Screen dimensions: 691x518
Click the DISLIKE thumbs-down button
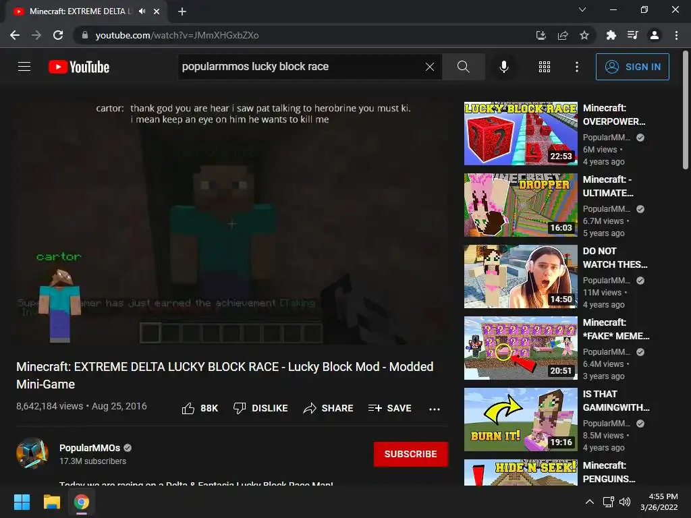260,408
